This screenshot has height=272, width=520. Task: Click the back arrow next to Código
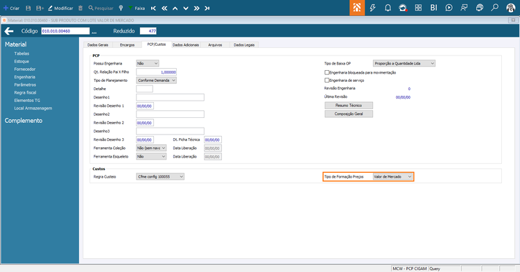[9, 31]
